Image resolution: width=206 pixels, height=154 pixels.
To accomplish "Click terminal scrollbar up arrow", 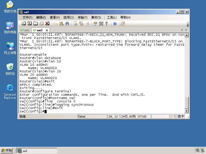I will (186, 35).
